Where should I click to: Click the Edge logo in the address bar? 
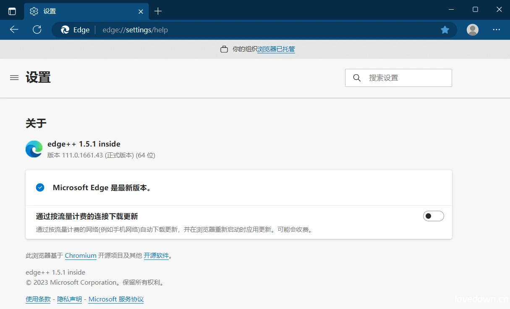point(64,29)
